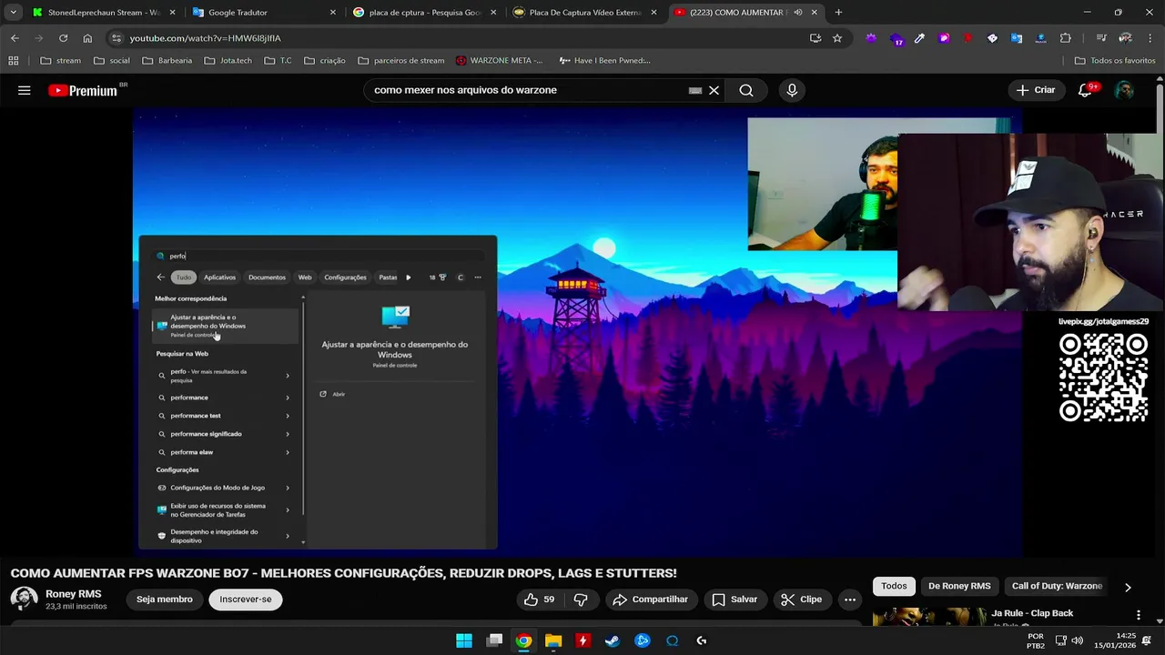Image resolution: width=1165 pixels, height=655 pixels.
Task: Subscribe with the Inscrever-se button
Action: click(246, 600)
